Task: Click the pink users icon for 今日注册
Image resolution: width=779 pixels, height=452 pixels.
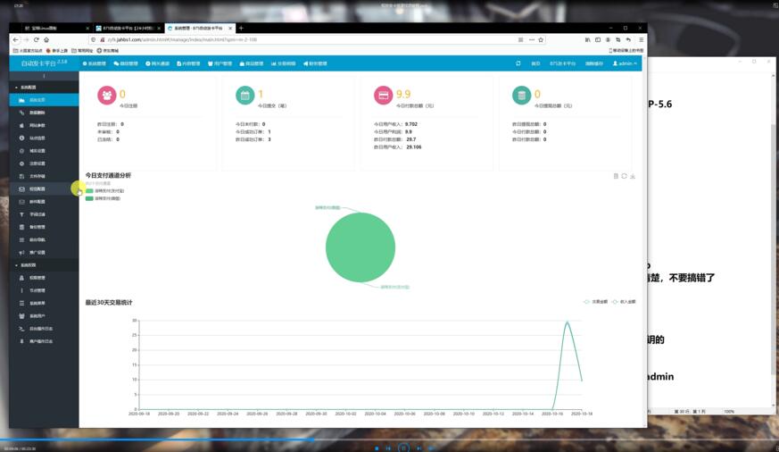Action: [x=107, y=96]
